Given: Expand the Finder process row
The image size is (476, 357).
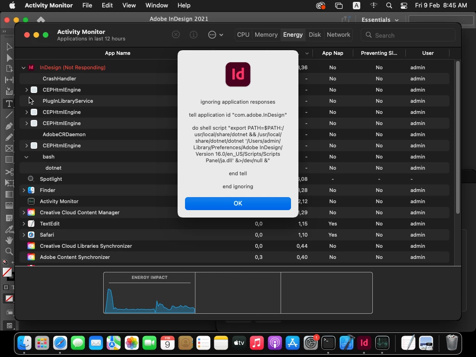Looking at the screenshot, I should [x=24, y=190].
